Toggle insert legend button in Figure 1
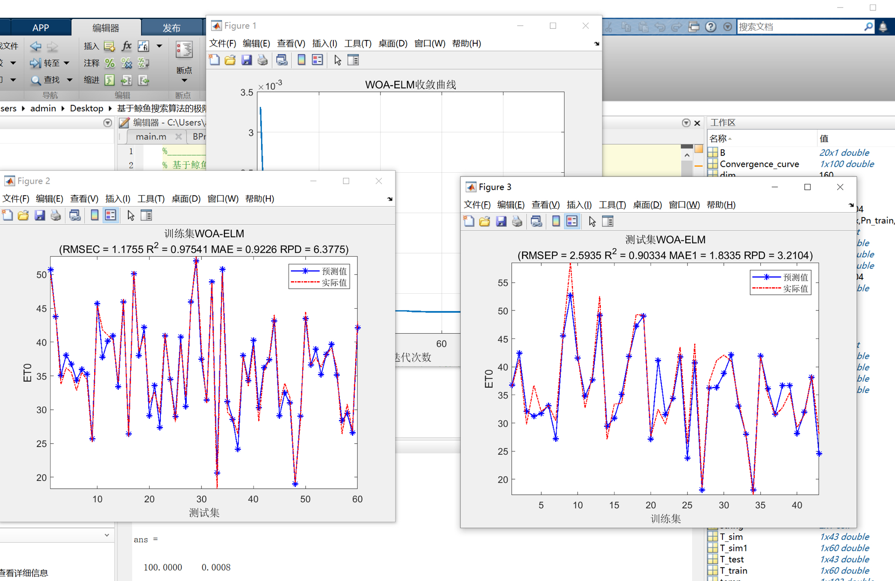 (317, 60)
